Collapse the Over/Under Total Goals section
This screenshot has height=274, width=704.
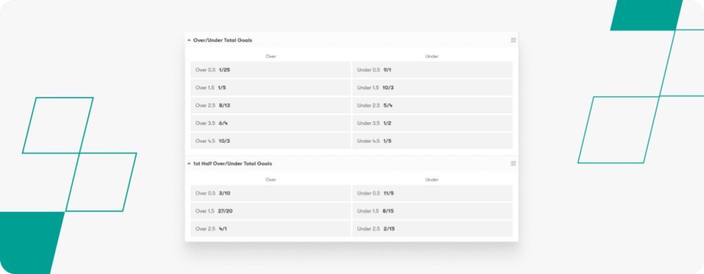click(x=189, y=41)
